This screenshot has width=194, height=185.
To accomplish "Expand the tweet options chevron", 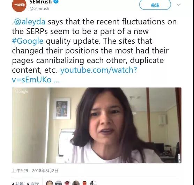I will 179,5.
